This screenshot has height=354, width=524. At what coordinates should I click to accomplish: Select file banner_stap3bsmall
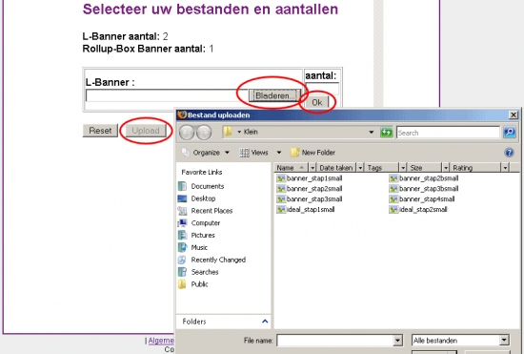click(424, 189)
